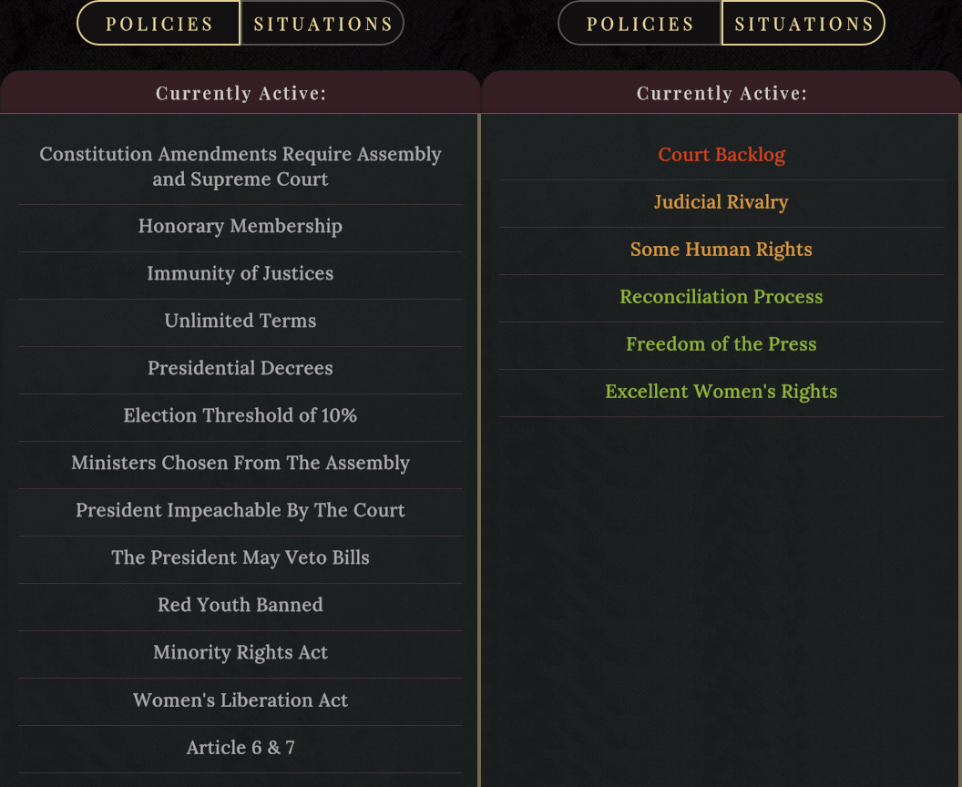
Task: View the Immunity of Justices policy
Action: 240,273
